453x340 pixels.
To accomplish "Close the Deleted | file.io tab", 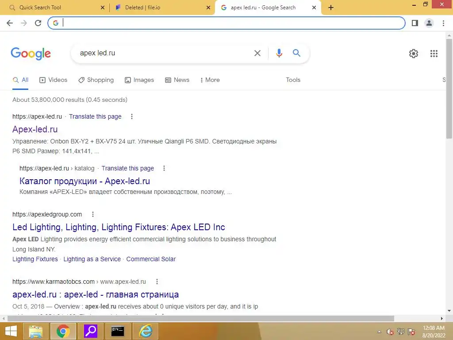I will pyautogui.click(x=208, y=8).
